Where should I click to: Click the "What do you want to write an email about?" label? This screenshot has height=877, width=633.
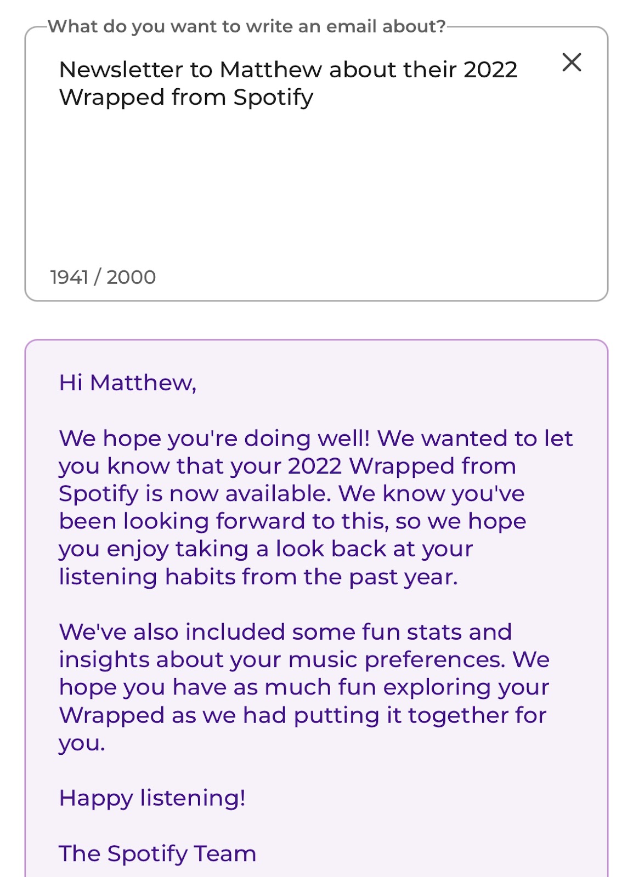246,26
